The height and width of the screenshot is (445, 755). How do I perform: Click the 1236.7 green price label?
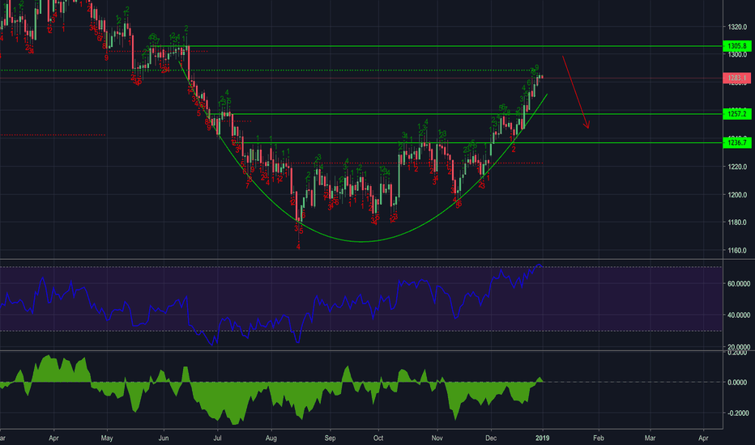pyautogui.click(x=737, y=143)
